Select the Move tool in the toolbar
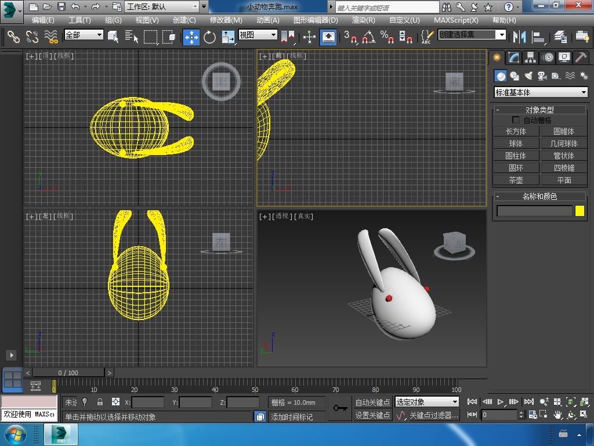 (191, 37)
